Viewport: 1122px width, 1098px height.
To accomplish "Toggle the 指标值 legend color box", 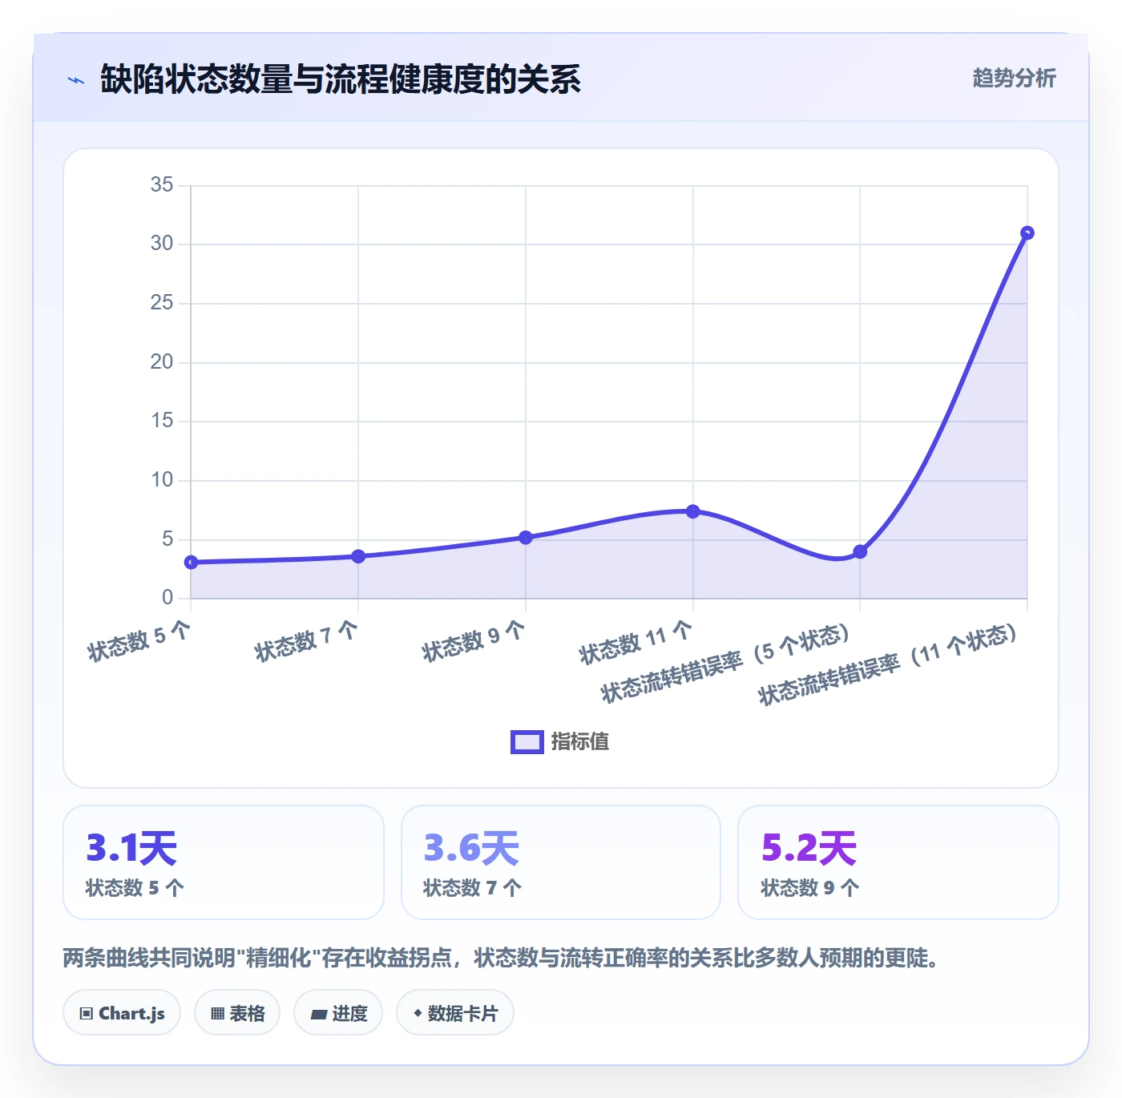I will tap(527, 742).
